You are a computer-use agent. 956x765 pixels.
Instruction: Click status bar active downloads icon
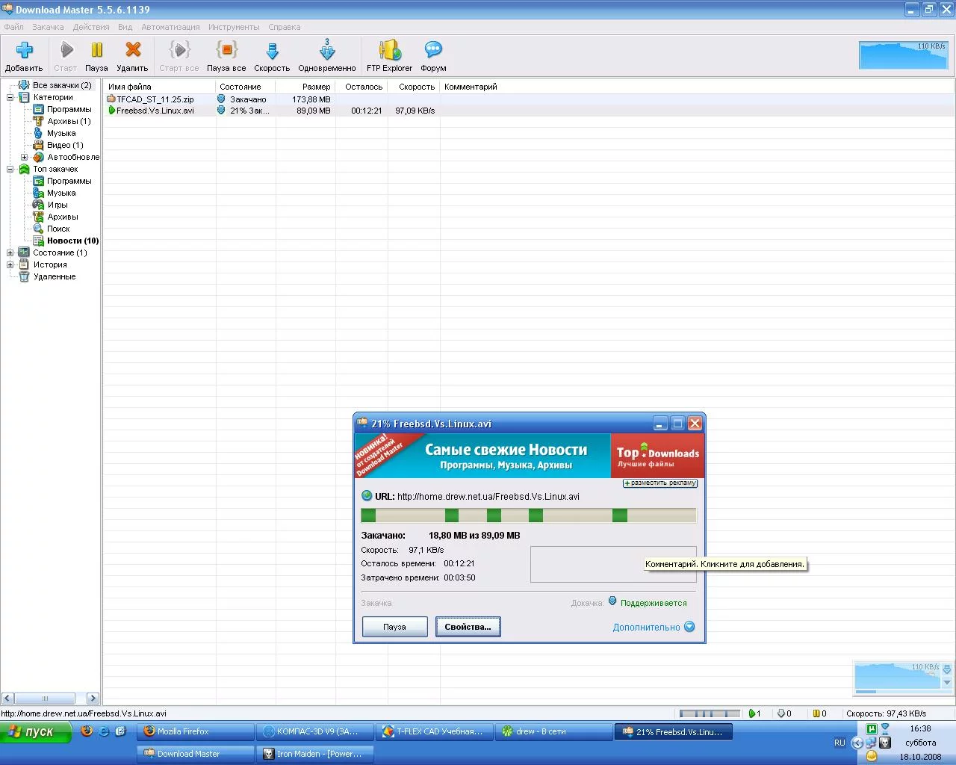[x=752, y=713]
